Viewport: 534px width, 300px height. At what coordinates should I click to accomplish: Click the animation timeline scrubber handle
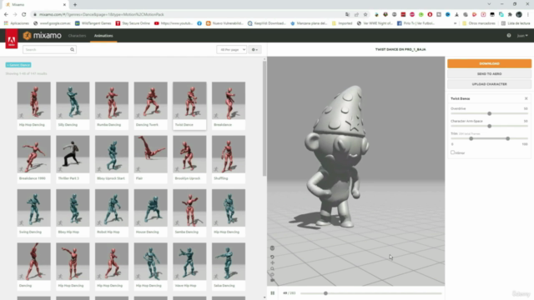[x=325, y=293]
